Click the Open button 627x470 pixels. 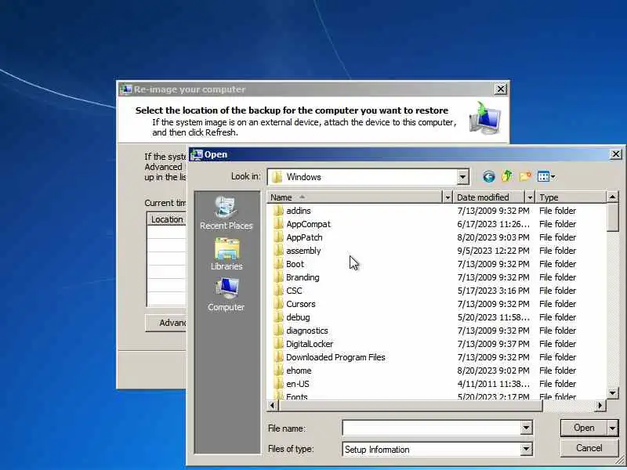tap(584, 428)
